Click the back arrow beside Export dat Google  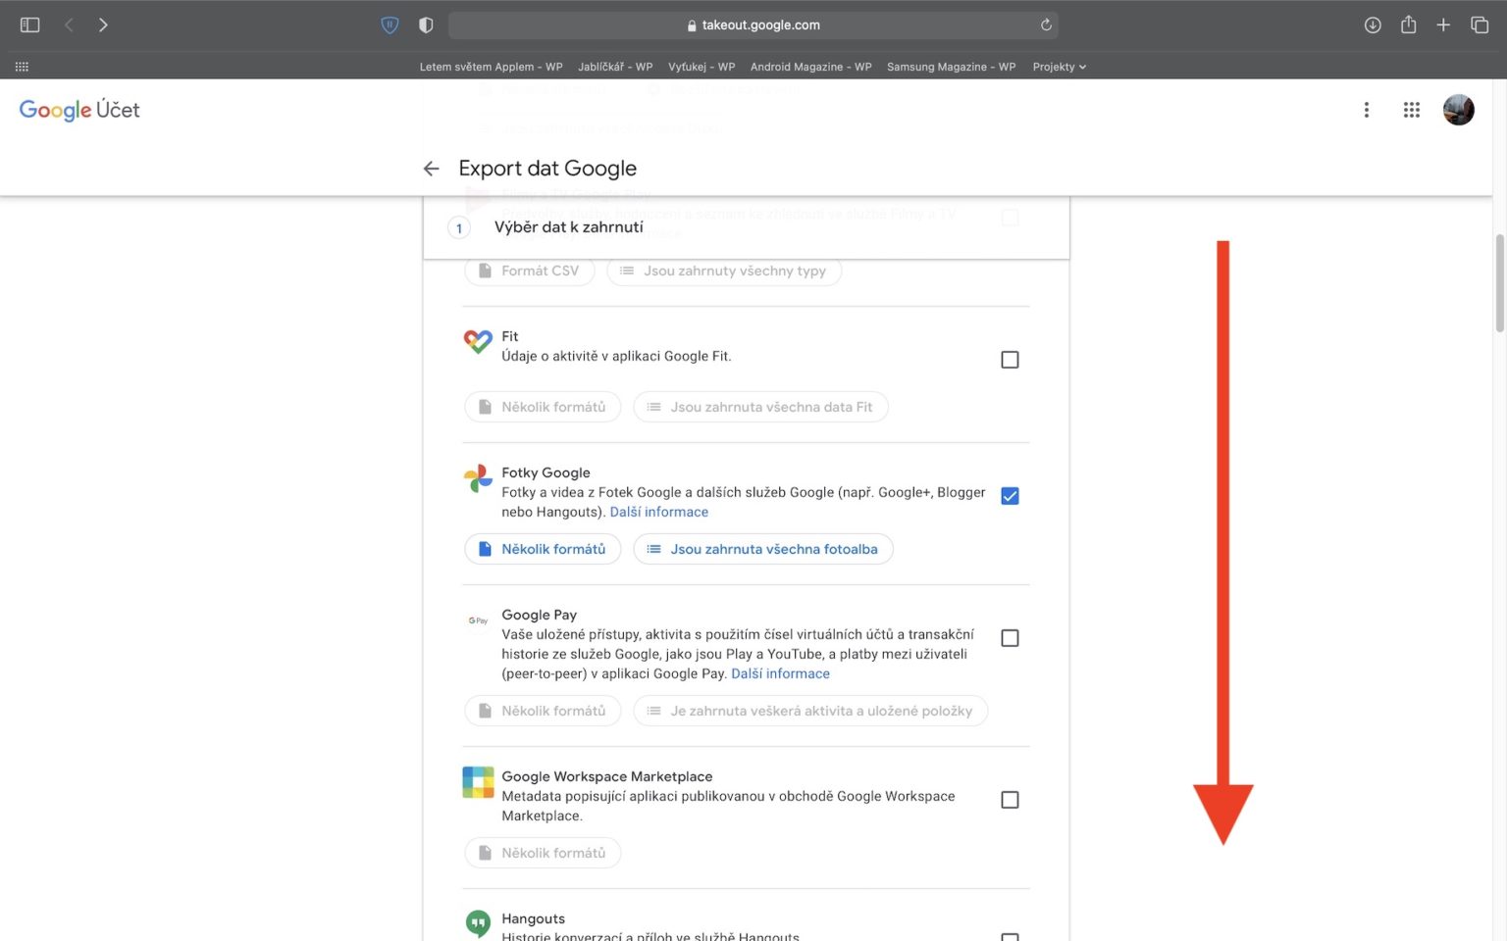pyautogui.click(x=431, y=168)
